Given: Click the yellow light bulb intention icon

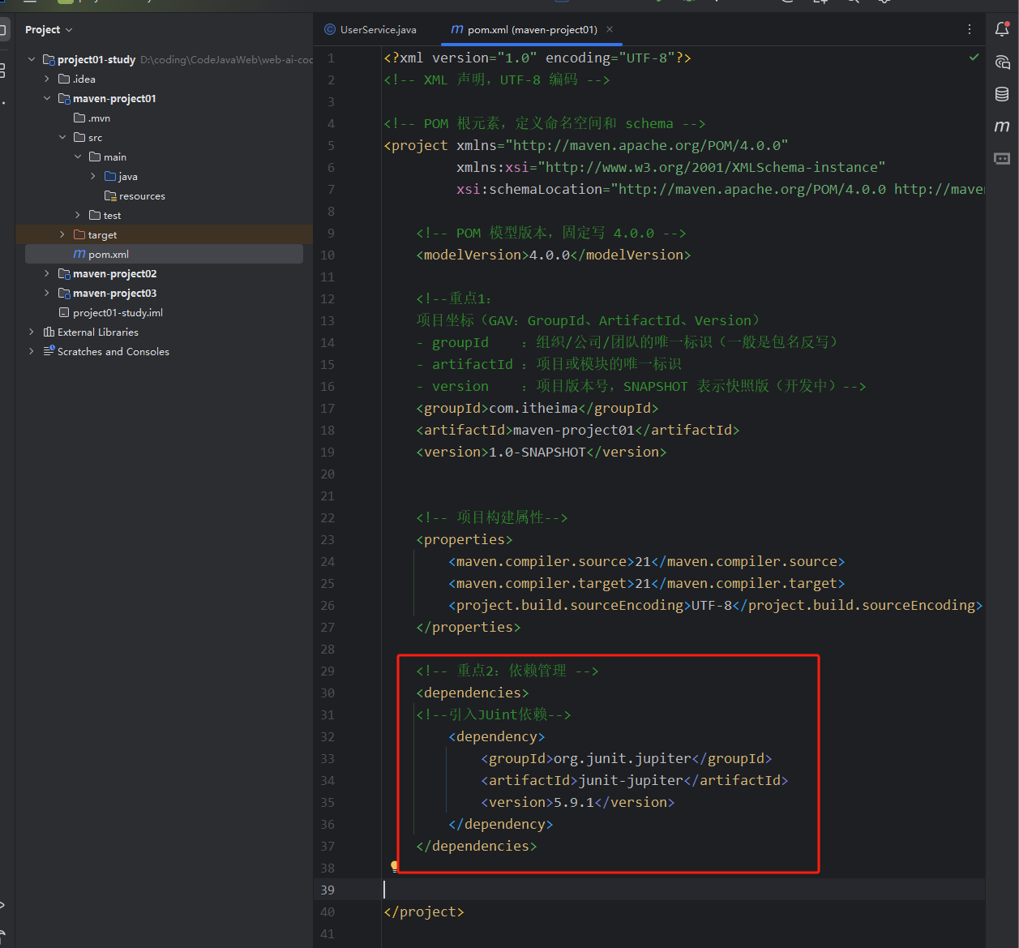Looking at the screenshot, I should pos(395,867).
